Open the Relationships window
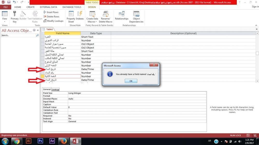The width and height of the screenshot is (259, 145). (x=121, y=15)
